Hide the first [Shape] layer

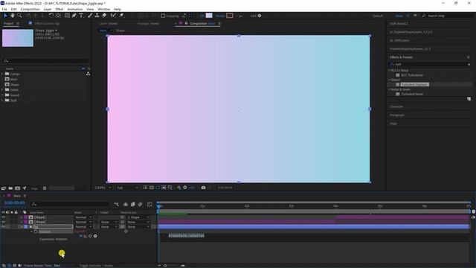tap(3, 217)
